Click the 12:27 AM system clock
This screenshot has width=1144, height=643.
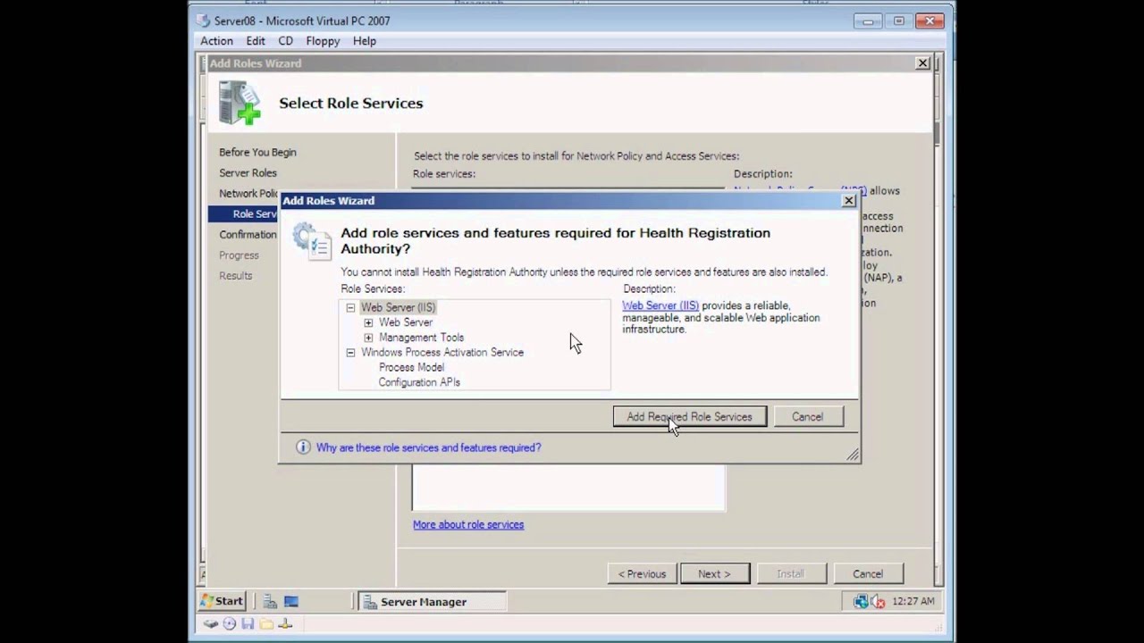pyautogui.click(x=912, y=602)
